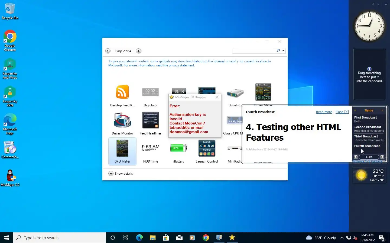
Task: Select Third Broadcast in feed gadget
Action: [369, 138]
